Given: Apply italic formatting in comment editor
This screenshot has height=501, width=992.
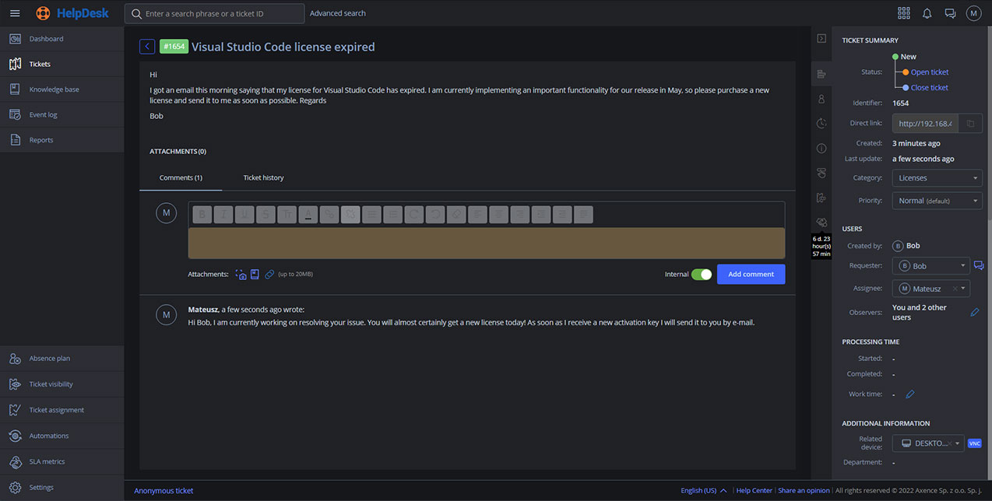Looking at the screenshot, I should click(223, 215).
